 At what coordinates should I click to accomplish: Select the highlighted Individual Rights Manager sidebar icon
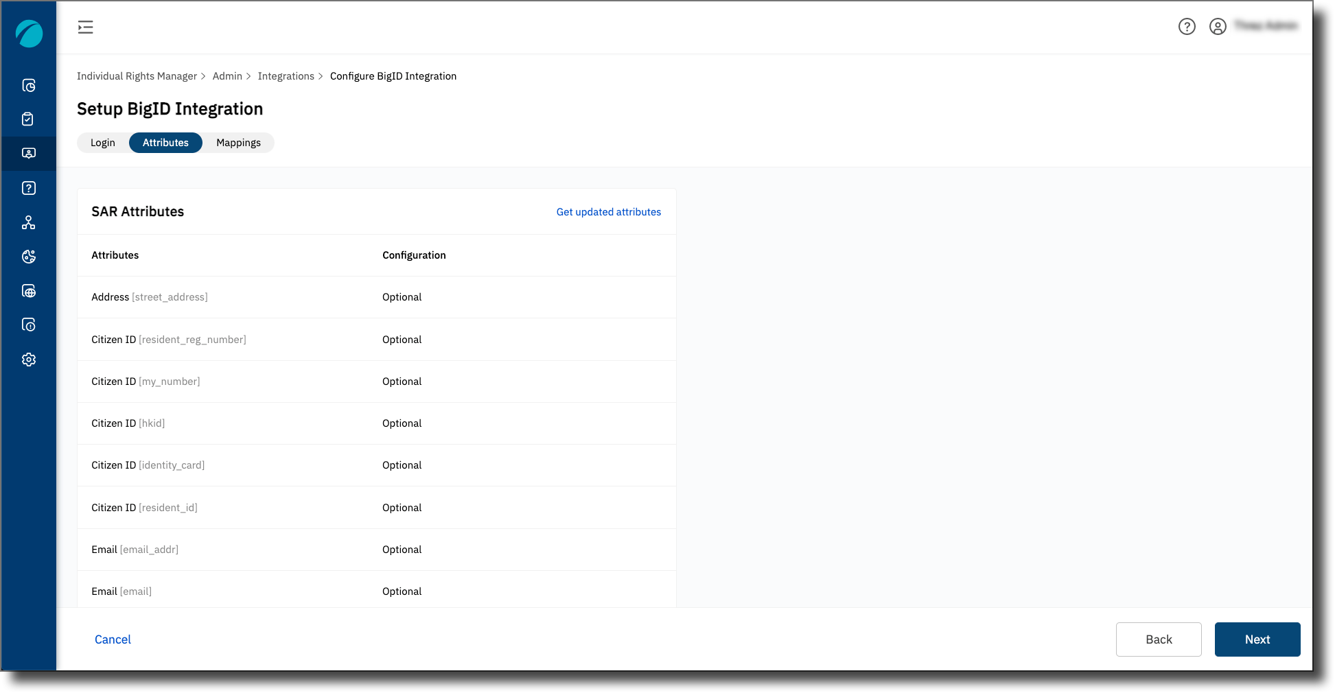[x=29, y=153]
